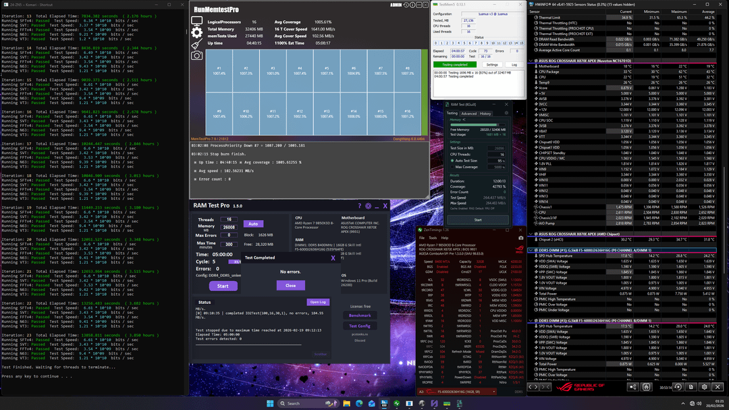Image resolution: width=729 pixels, height=410 pixels.
Task: Click the RunMemtestPro broom clean icon
Action: point(197,43)
